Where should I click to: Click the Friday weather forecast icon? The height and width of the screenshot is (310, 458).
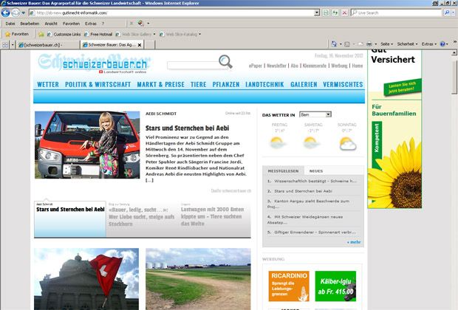pyautogui.click(x=279, y=142)
